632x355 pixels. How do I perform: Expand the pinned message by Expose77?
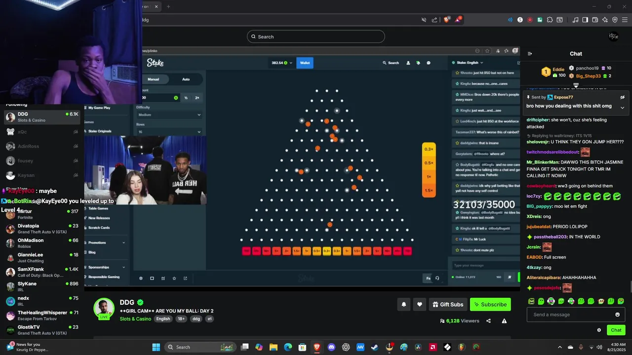tap(622, 107)
